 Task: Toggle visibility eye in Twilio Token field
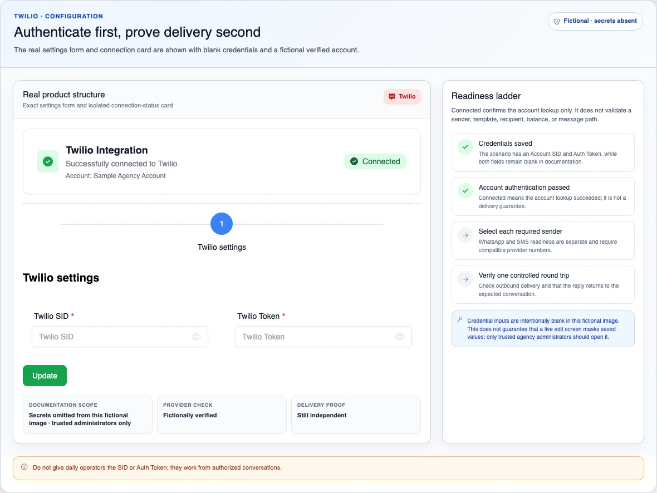[400, 337]
